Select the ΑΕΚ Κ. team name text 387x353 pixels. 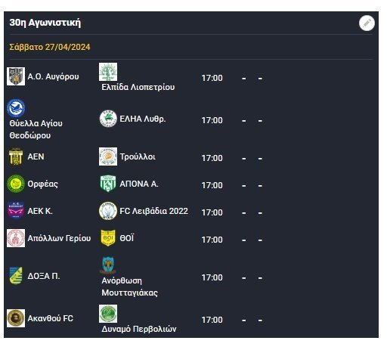40,211
